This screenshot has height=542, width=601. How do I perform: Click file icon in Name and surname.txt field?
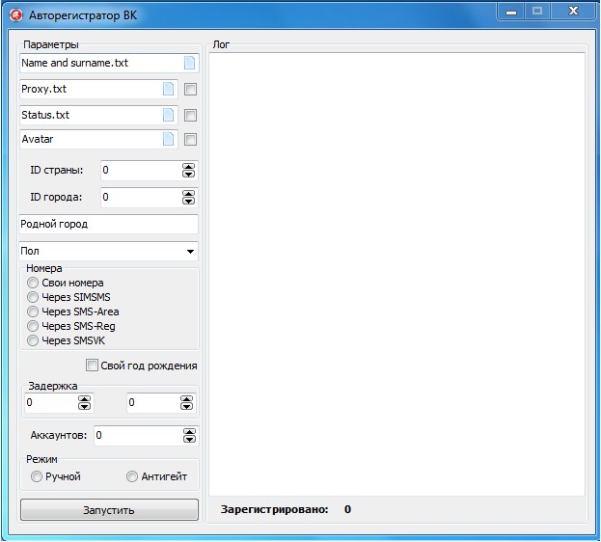190,63
